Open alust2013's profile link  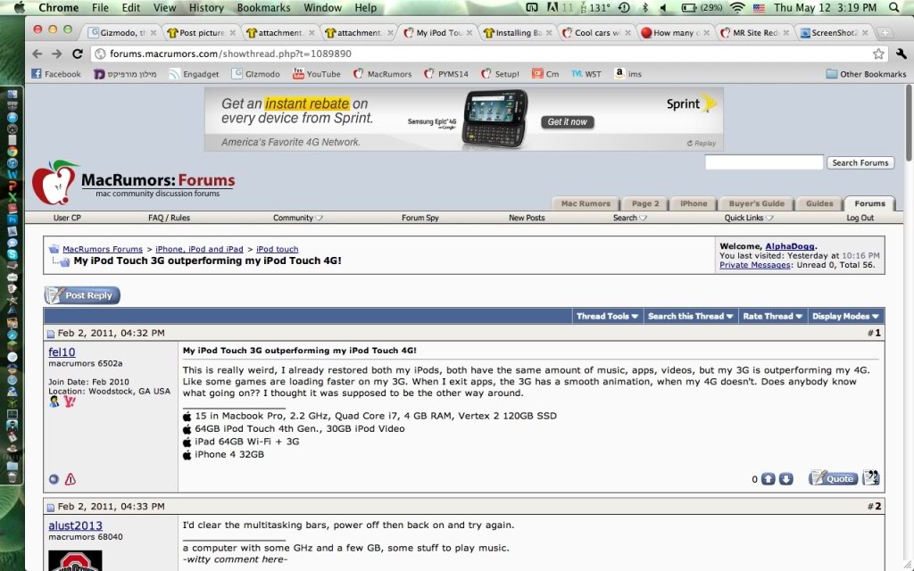(x=75, y=525)
